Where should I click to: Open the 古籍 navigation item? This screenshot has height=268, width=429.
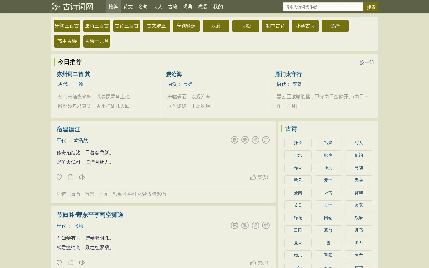point(173,7)
